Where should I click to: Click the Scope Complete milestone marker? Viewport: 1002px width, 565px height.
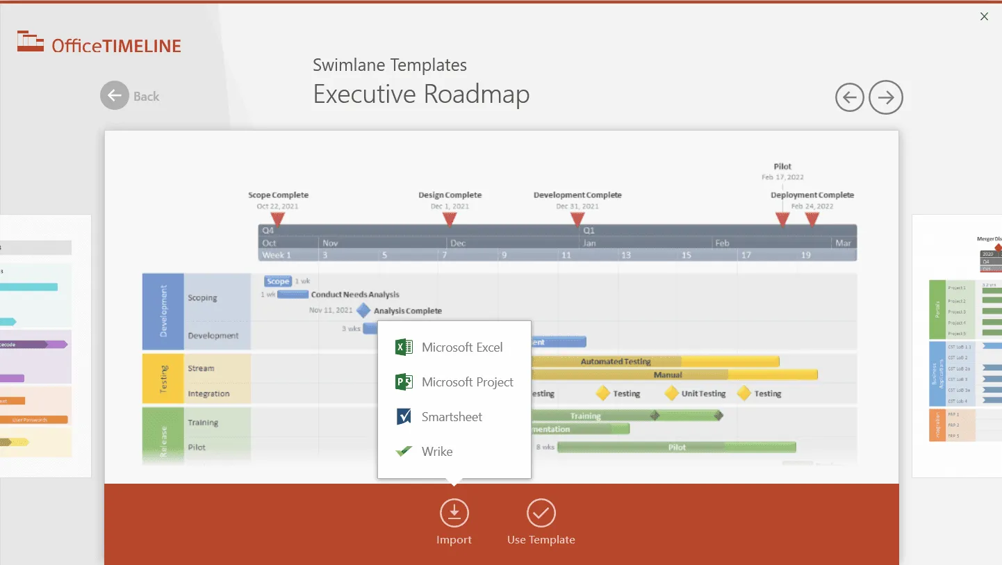277,219
